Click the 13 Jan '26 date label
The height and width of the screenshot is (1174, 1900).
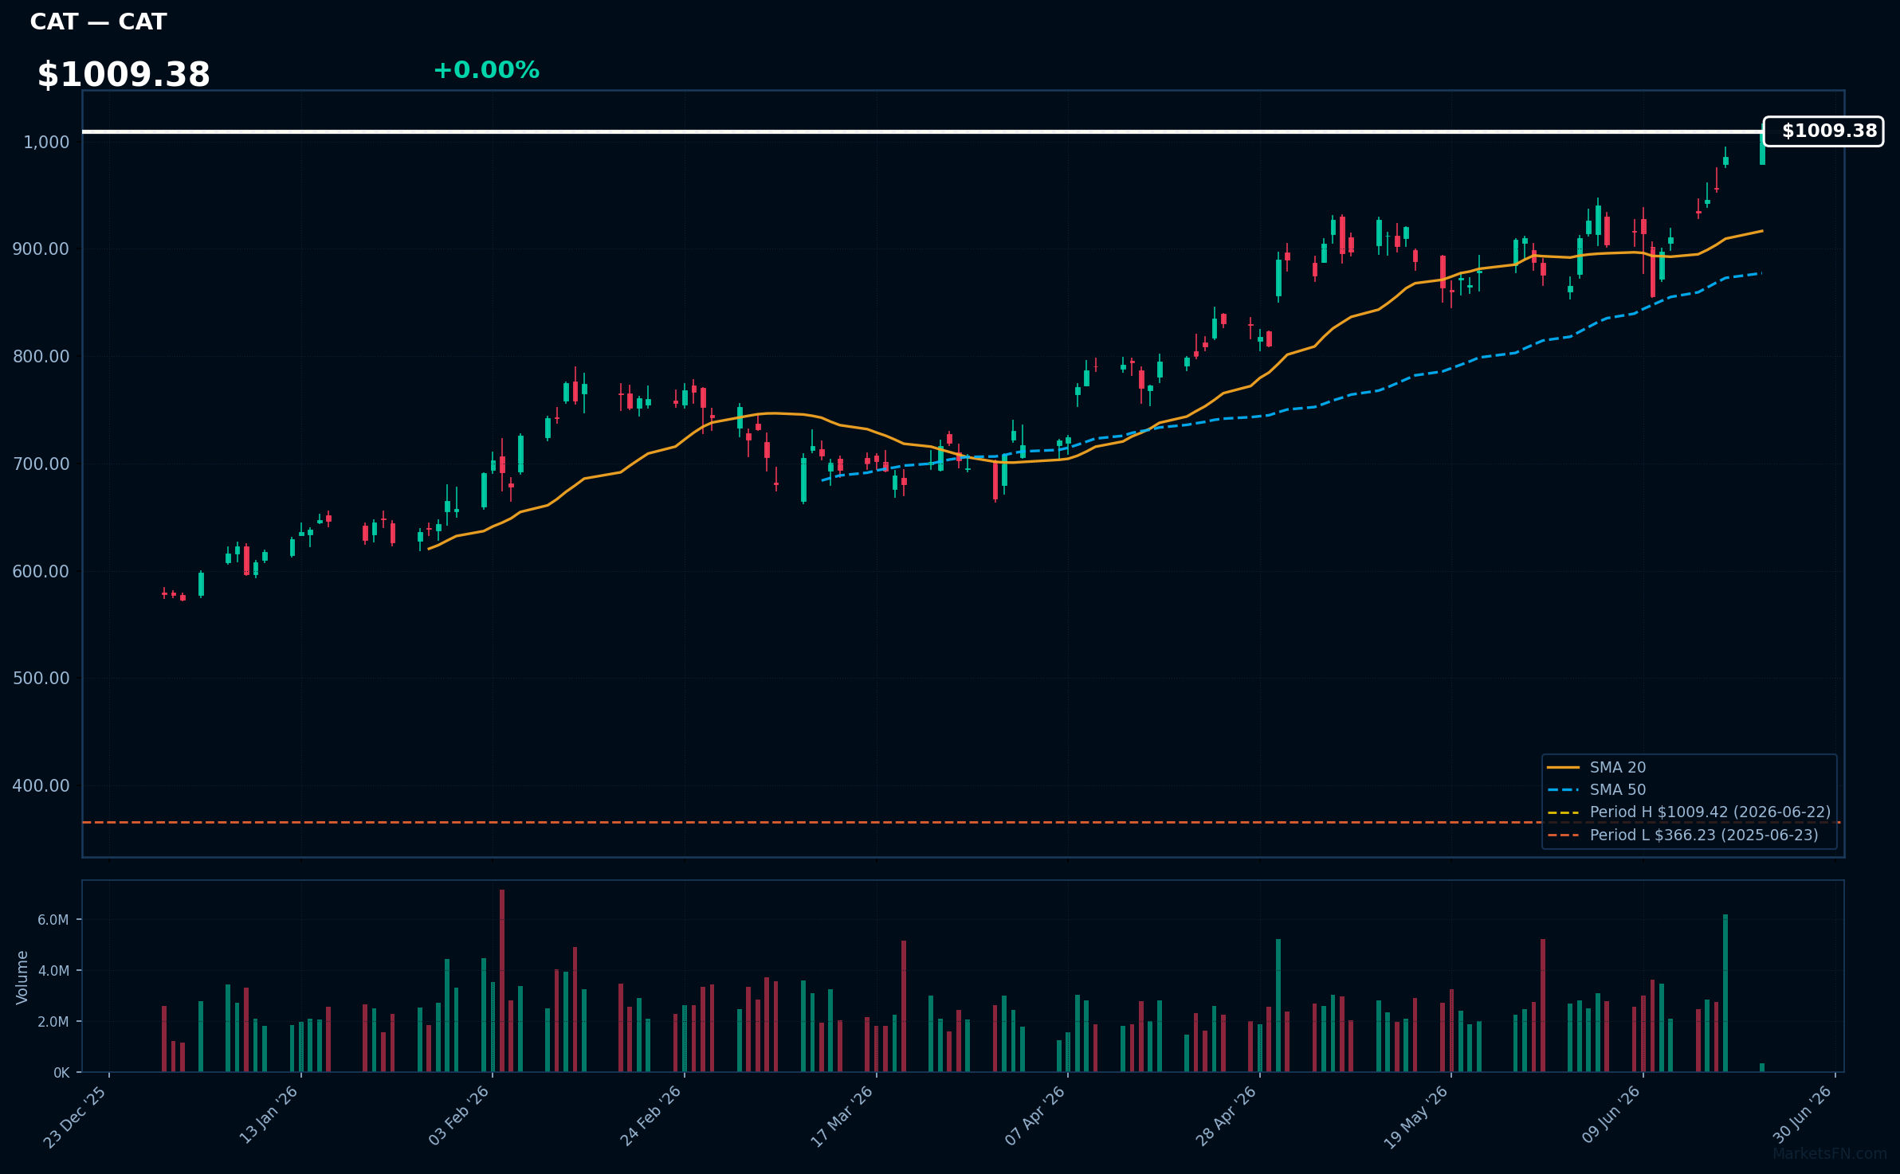coord(269,1115)
